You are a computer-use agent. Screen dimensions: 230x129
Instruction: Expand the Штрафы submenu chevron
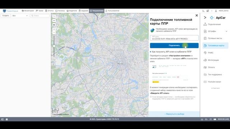tap(226, 31)
